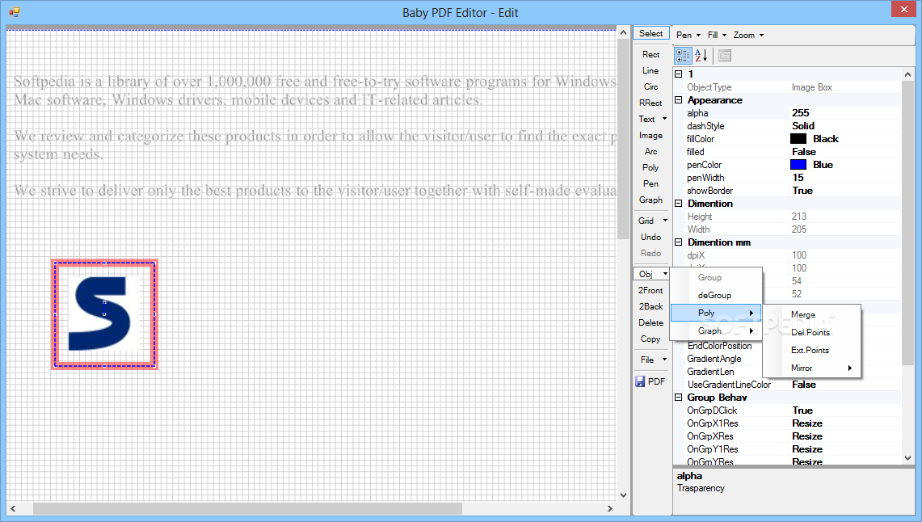Collapse the '1' category

tap(678, 74)
